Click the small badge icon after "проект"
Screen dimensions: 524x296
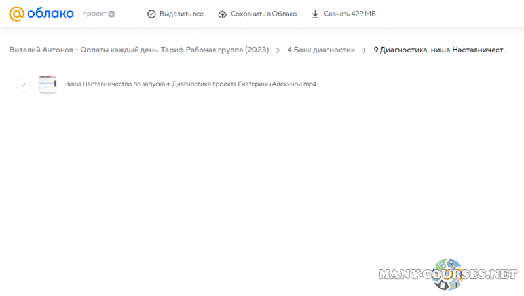(x=111, y=14)
